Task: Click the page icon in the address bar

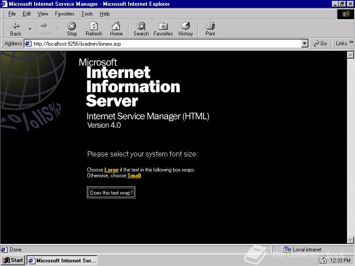Action: pyautogui.click(x=28, y=43)
